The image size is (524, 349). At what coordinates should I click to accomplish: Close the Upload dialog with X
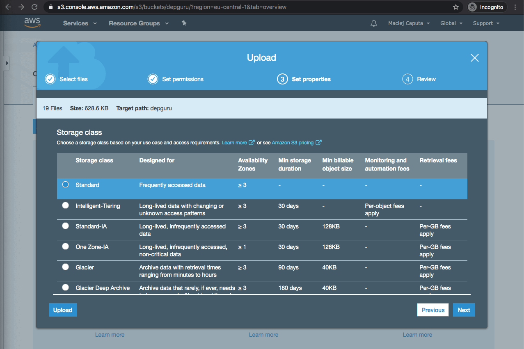474,58
